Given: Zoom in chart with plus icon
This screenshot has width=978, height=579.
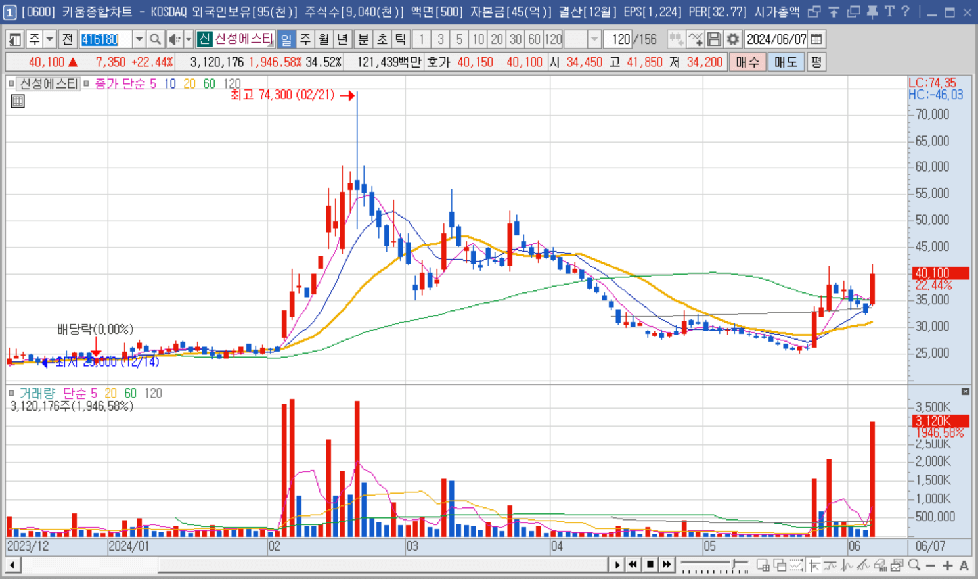Looking at the screenshot, I should tap(947, 565).
